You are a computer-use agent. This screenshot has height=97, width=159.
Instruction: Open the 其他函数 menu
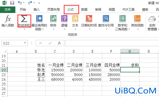[x=137, y=22]
